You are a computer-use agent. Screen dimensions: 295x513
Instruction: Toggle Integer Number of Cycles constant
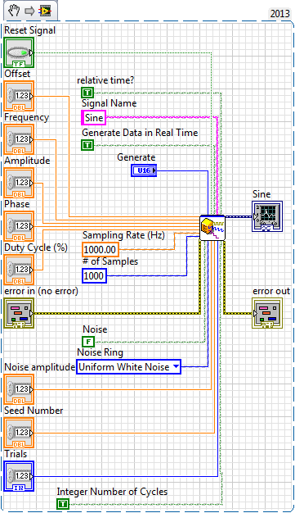[63, 504]
